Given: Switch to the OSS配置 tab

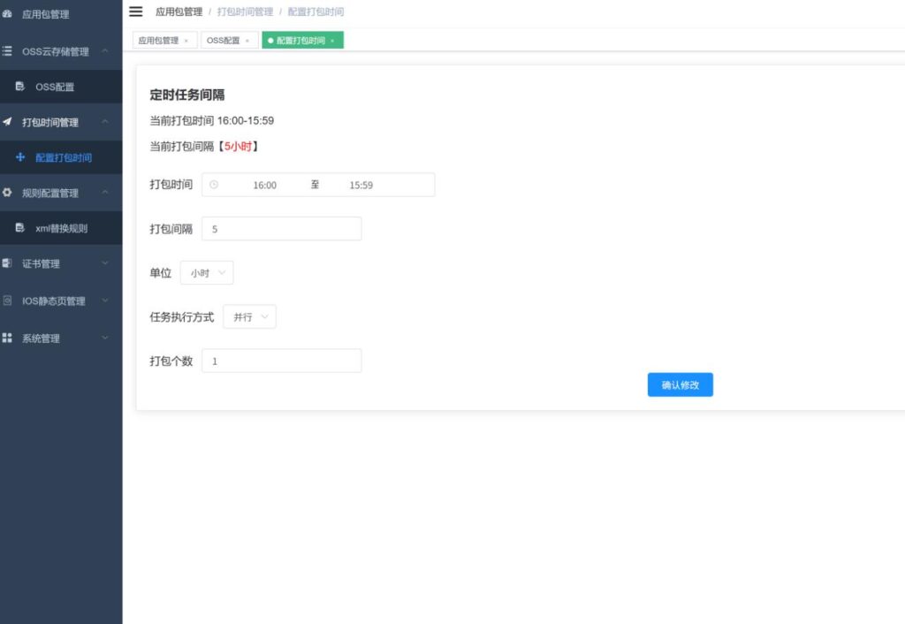Looking at the screenshot, I should [x=223, y=40].
